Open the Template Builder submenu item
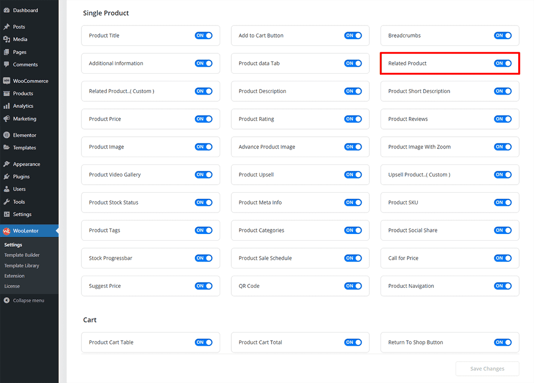 pyautogui.click(x=22, y=255)
